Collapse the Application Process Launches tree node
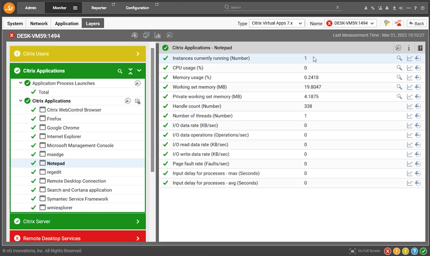This screenshot has height=256, width=430. (21, 83)
